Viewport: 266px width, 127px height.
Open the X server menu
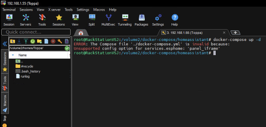point(54,10)
